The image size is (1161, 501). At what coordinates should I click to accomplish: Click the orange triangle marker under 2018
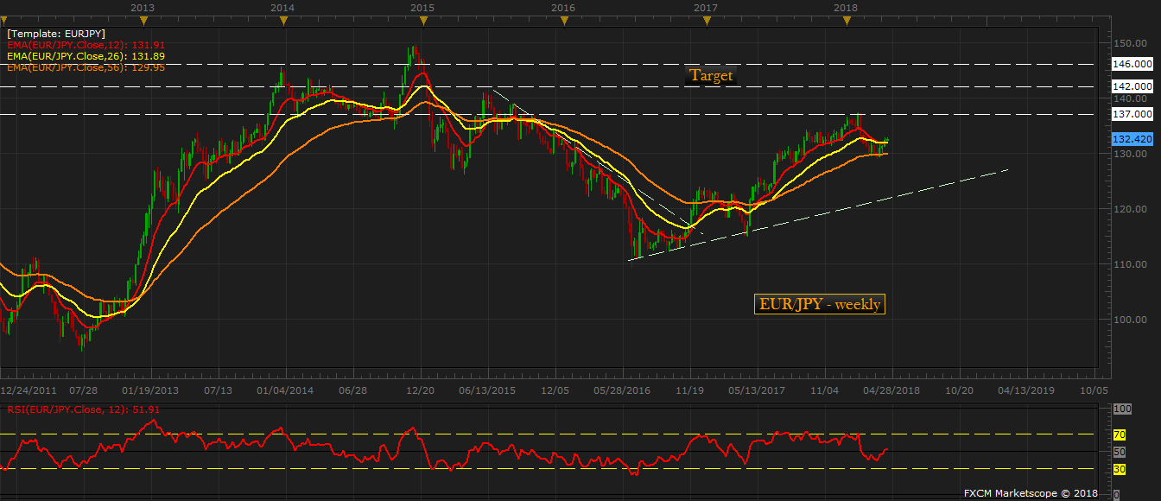[845, 21]
